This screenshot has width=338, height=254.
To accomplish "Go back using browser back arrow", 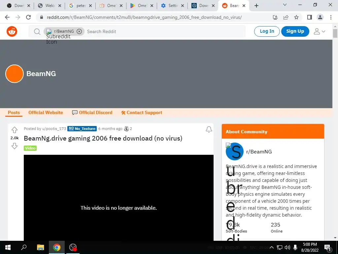I will coord(7,17).
